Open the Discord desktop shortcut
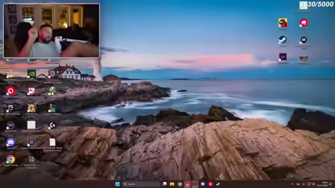Screen dimensions: 335x188 pos(10,142)
